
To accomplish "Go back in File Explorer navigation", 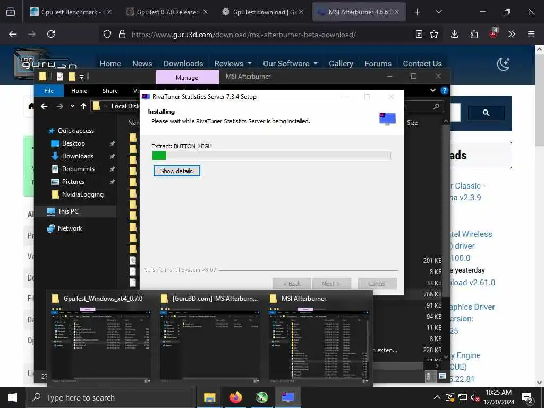I will [x=44, y=106].
